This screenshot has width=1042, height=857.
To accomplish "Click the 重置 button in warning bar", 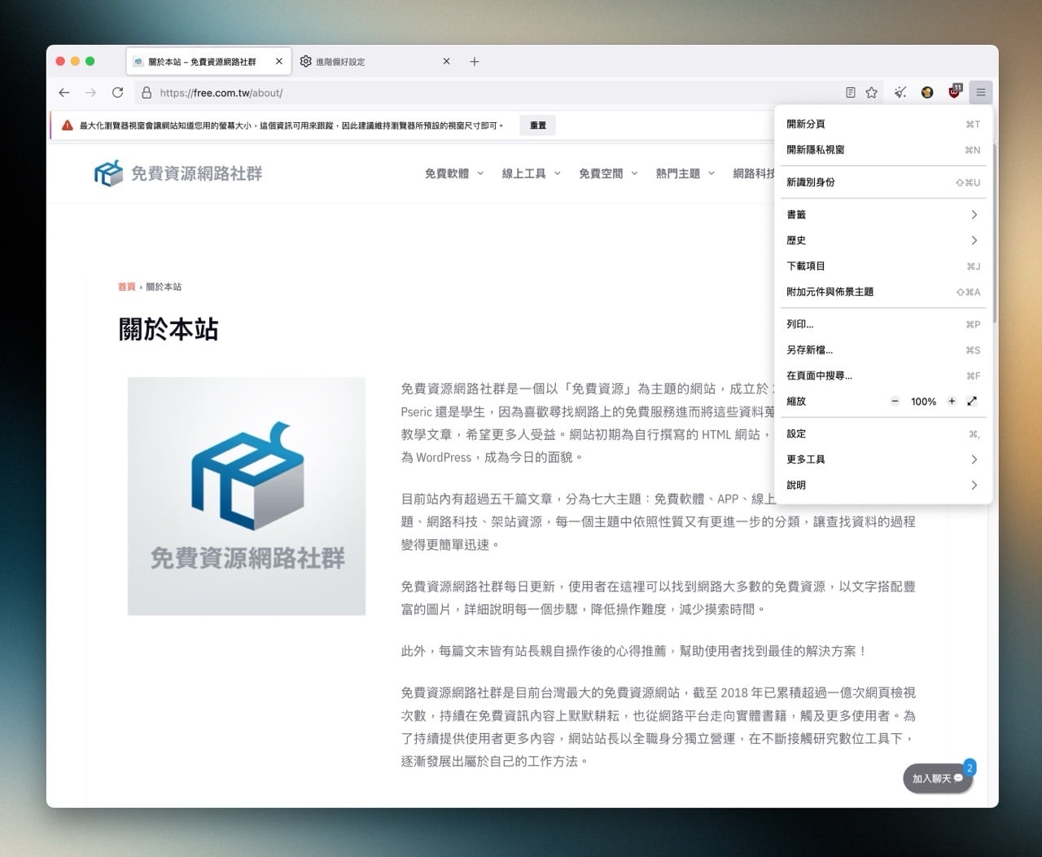I will 538,125.
